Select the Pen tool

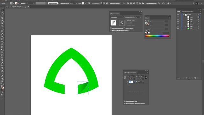pyautogui.click(x=2, y=20)
